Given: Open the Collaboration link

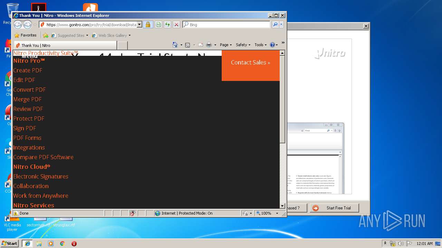Looking at the screenshot, I should (31, 186).
